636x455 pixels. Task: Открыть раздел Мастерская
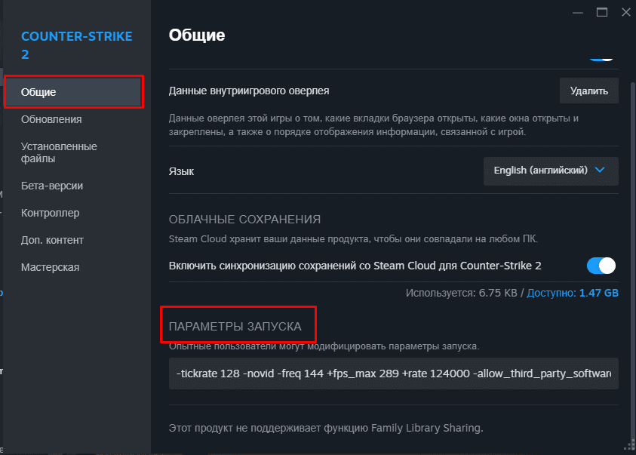(x=51, y=266)
